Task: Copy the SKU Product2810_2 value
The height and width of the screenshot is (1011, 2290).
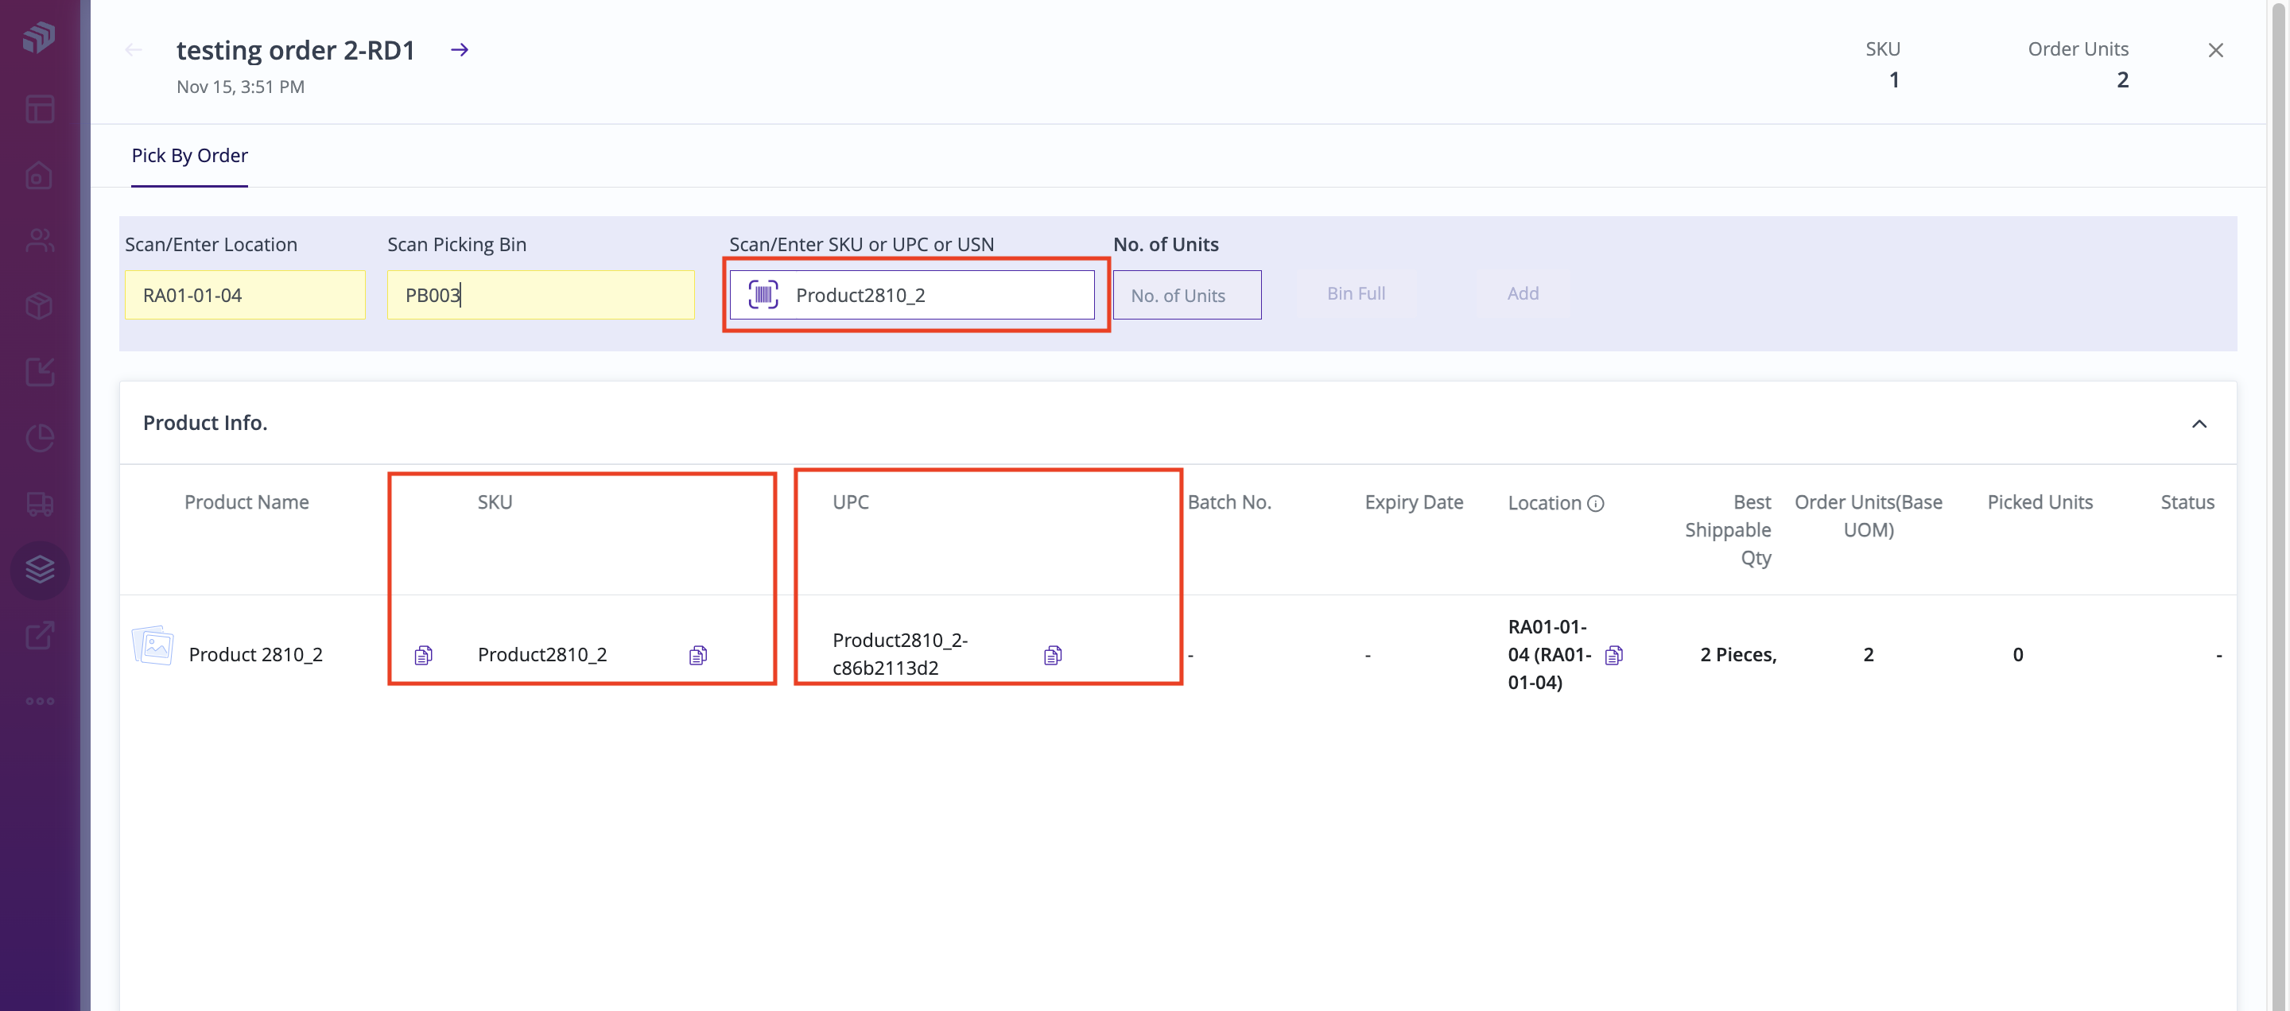Action: (697, 655)
